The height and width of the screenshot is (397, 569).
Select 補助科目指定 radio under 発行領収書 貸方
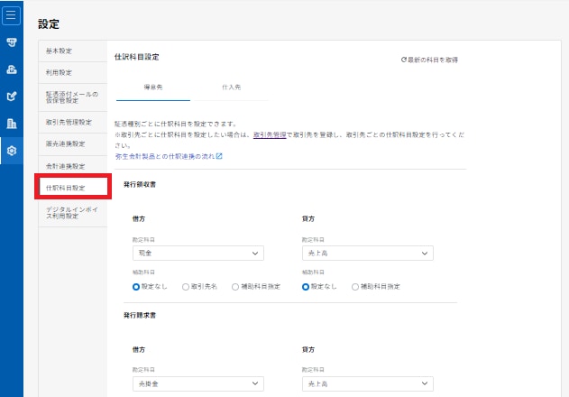354,286
